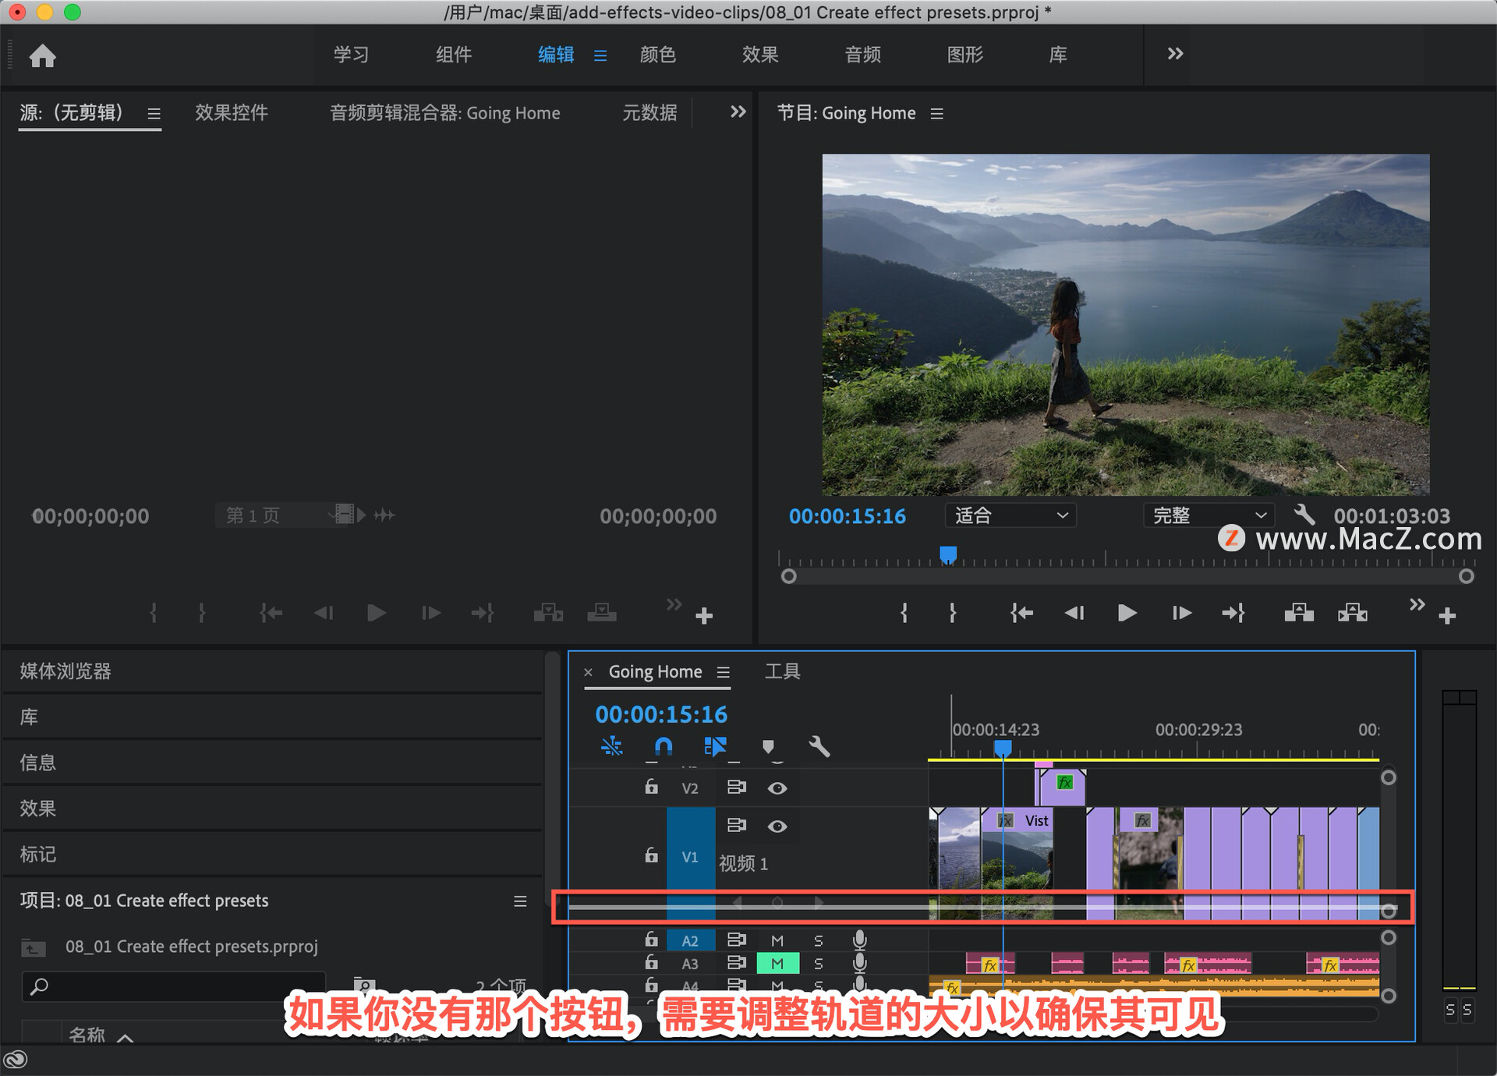
Task: Open the 效果控件 panel tab
Action: click(x=231, y=113)
